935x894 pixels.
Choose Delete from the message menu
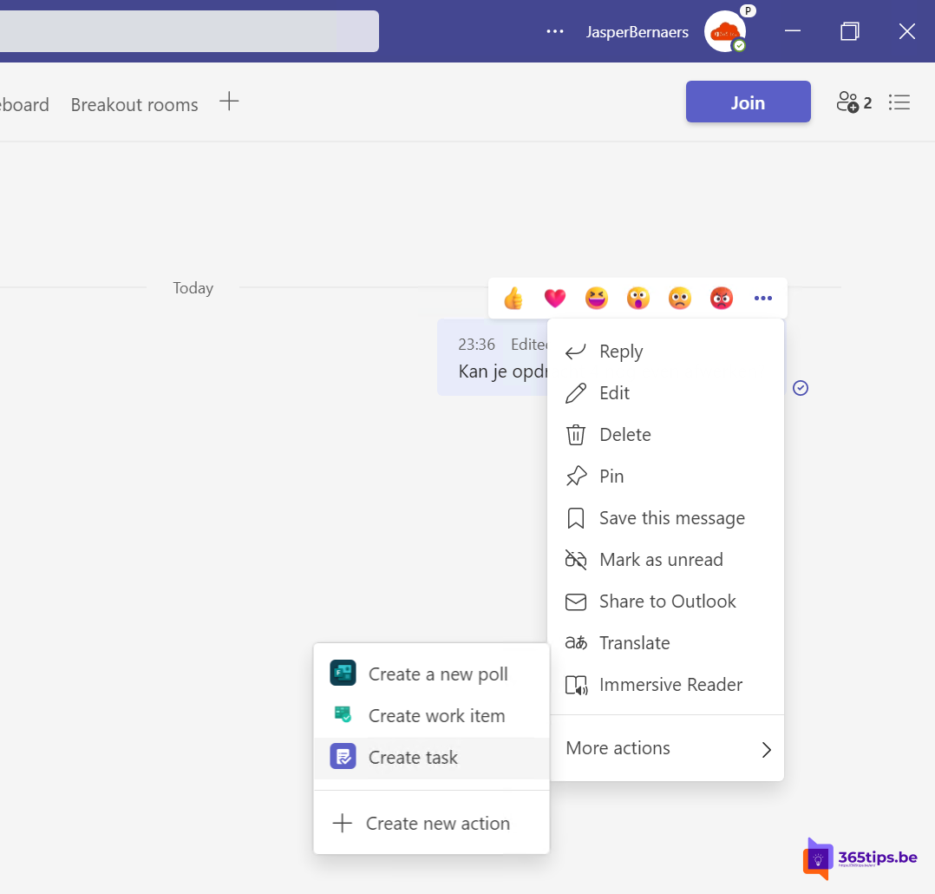[667, 435]
